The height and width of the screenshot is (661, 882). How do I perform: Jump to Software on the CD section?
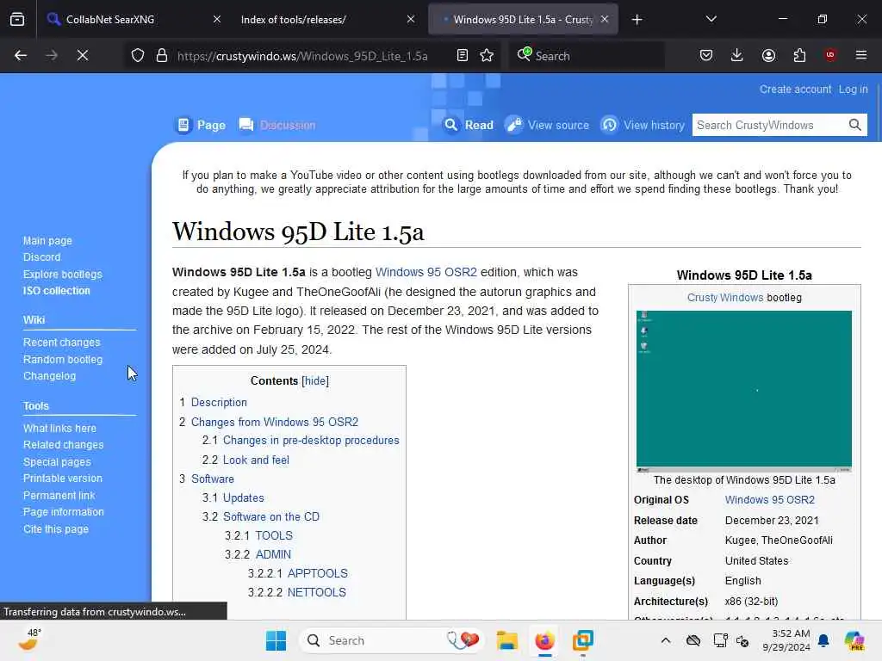coord(271,516)
